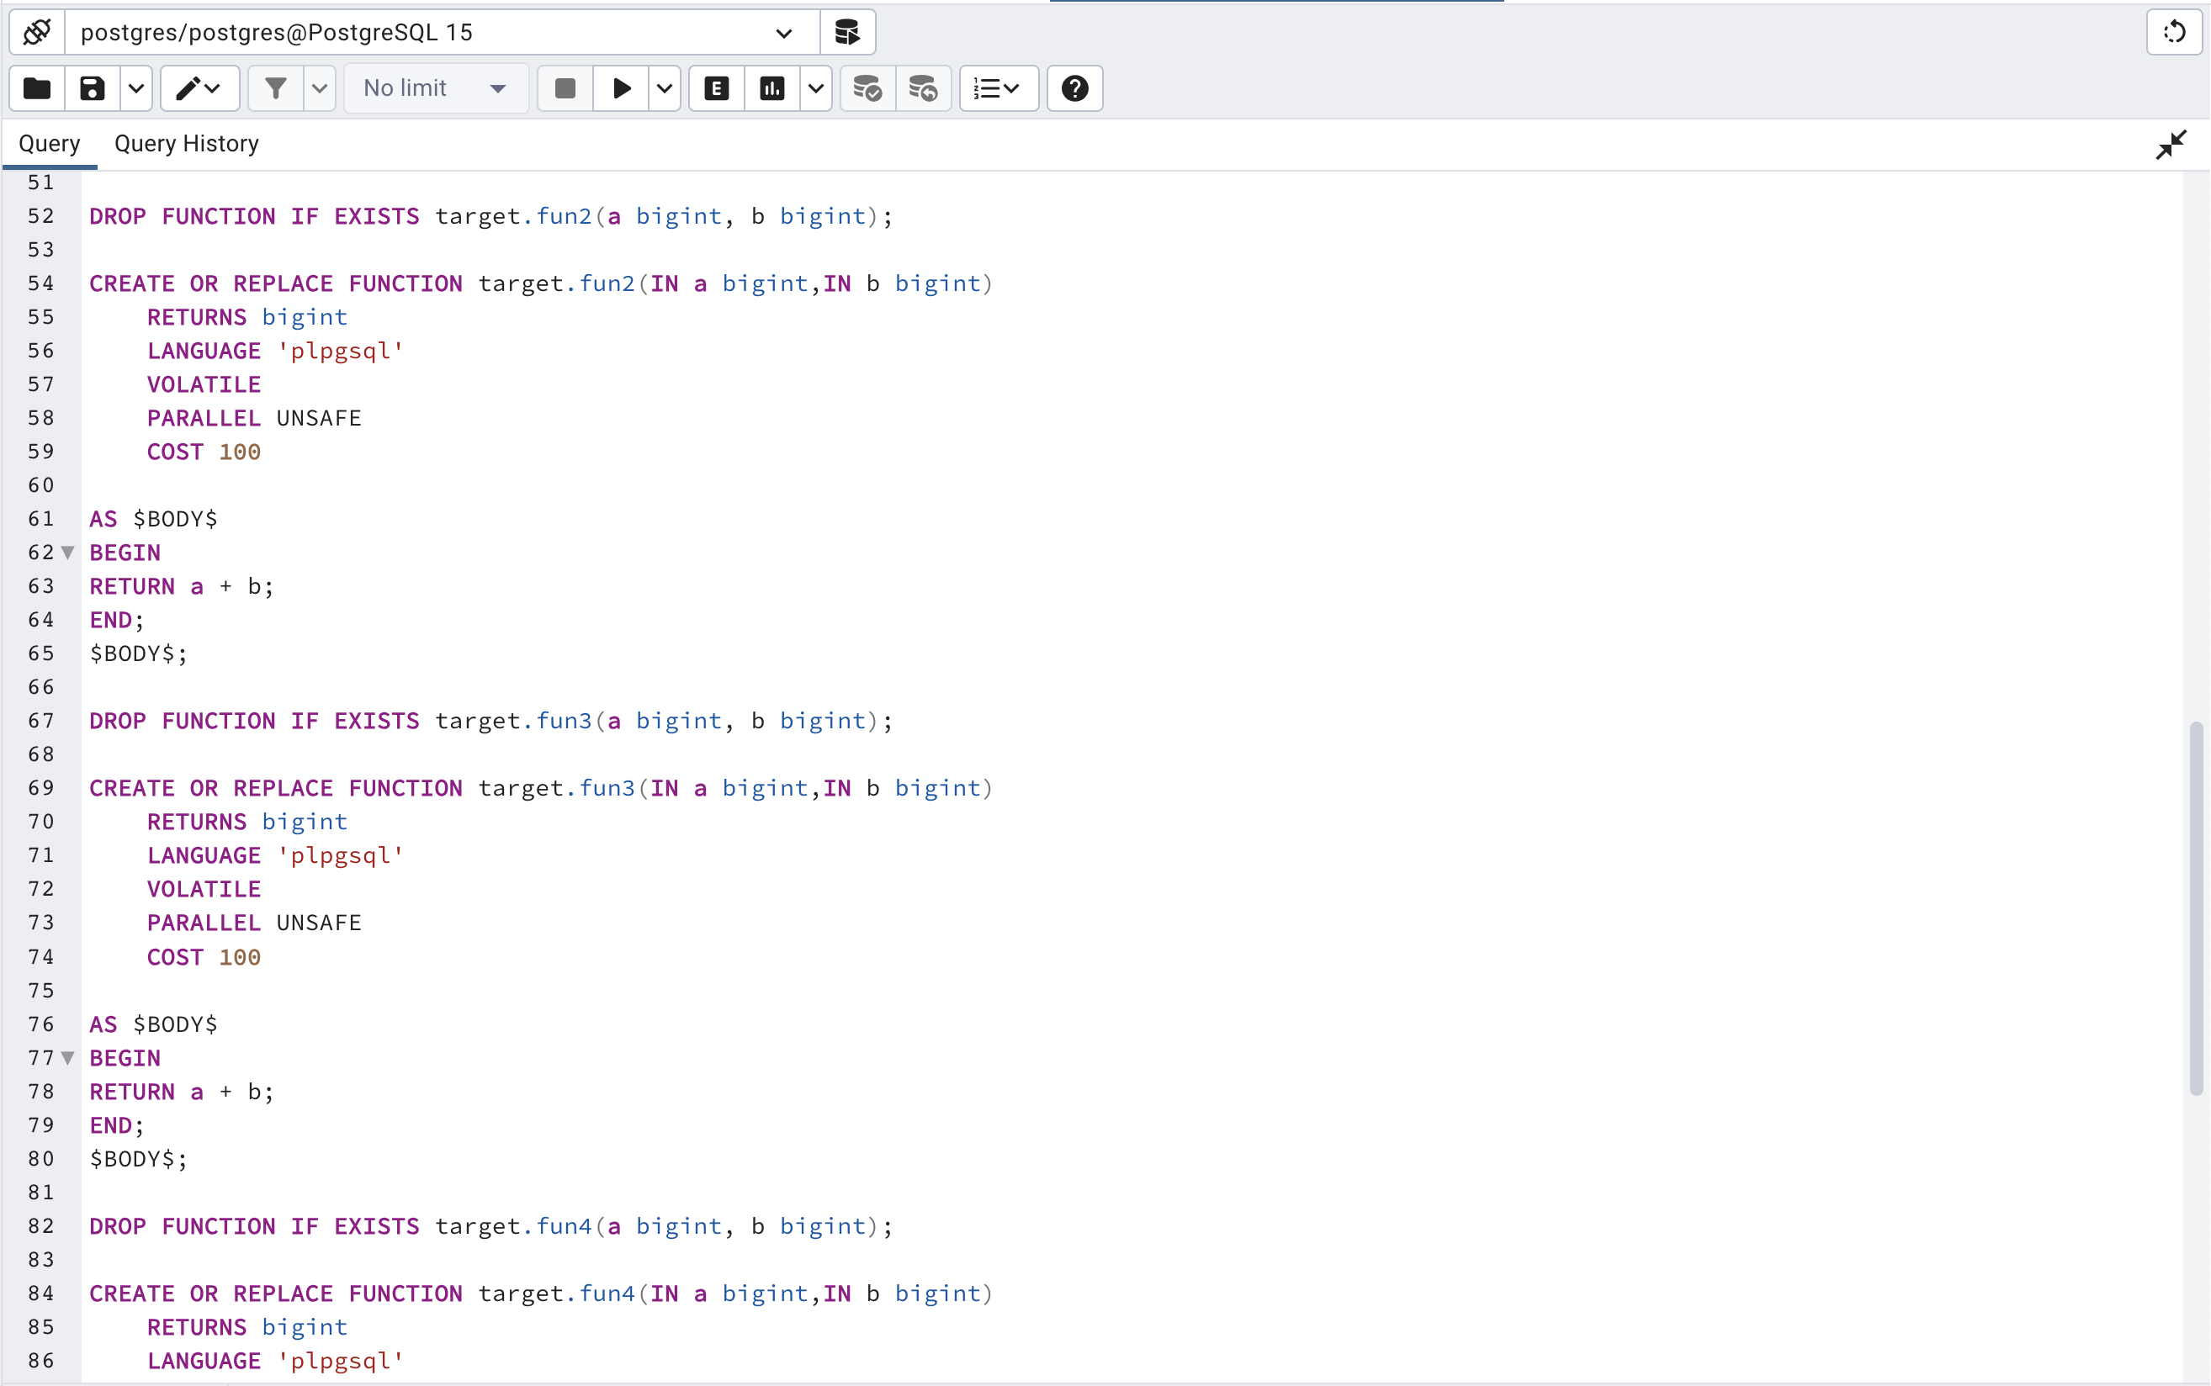Click $BODY$ on line 61

click(x=175, y=519)
